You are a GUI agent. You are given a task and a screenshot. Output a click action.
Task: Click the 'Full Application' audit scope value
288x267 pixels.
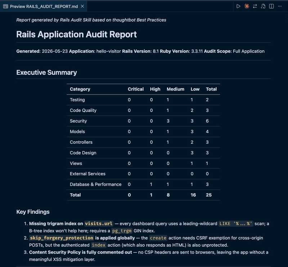[x=249, y=51]
